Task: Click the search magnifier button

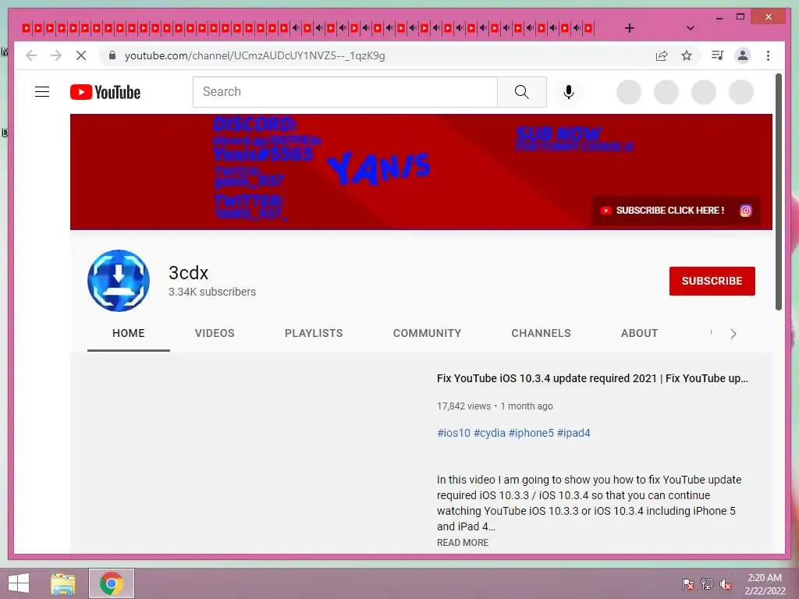Action: (522, 92)
